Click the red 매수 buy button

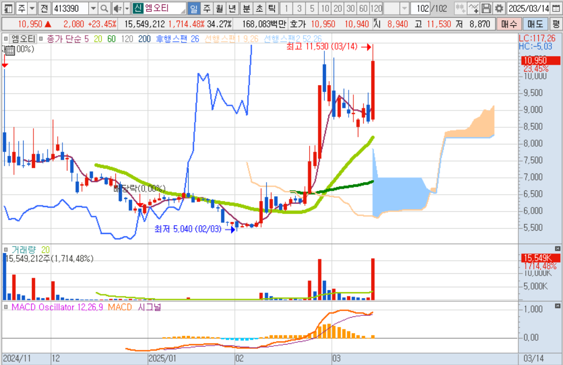point(509,24)
